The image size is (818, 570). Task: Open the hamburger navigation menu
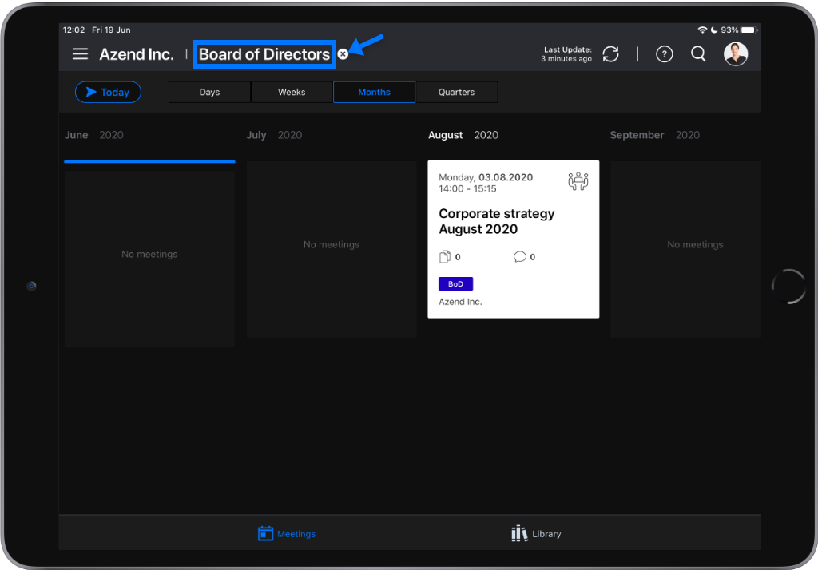(x=80, y=53)
